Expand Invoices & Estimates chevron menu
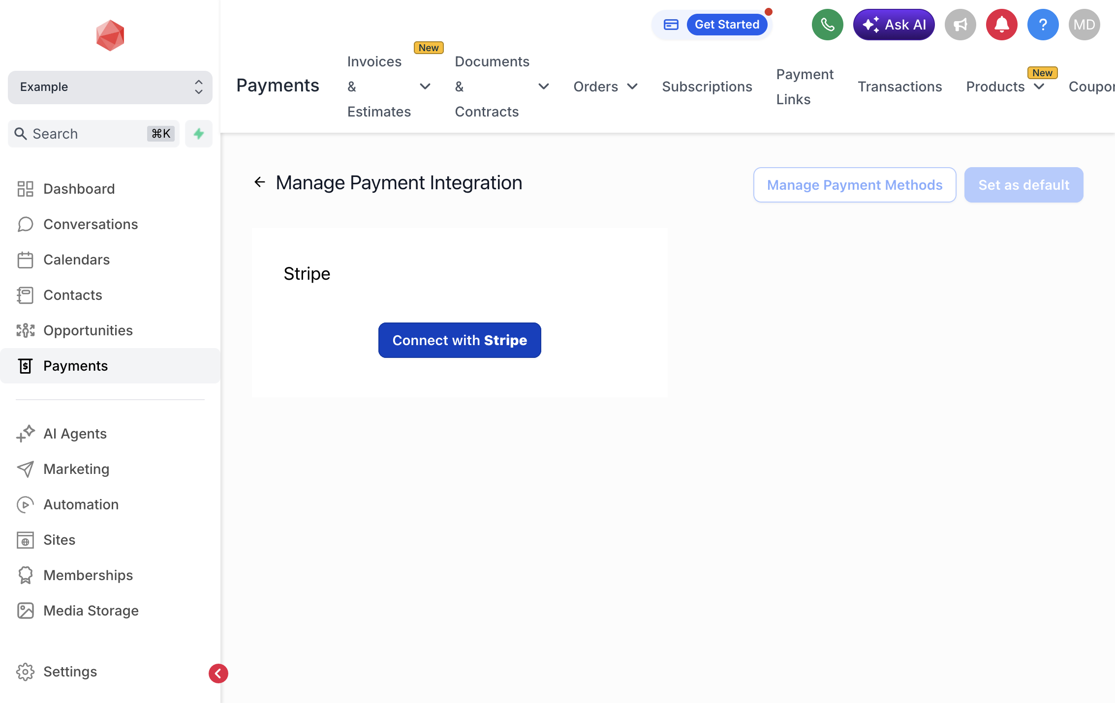 425,87
